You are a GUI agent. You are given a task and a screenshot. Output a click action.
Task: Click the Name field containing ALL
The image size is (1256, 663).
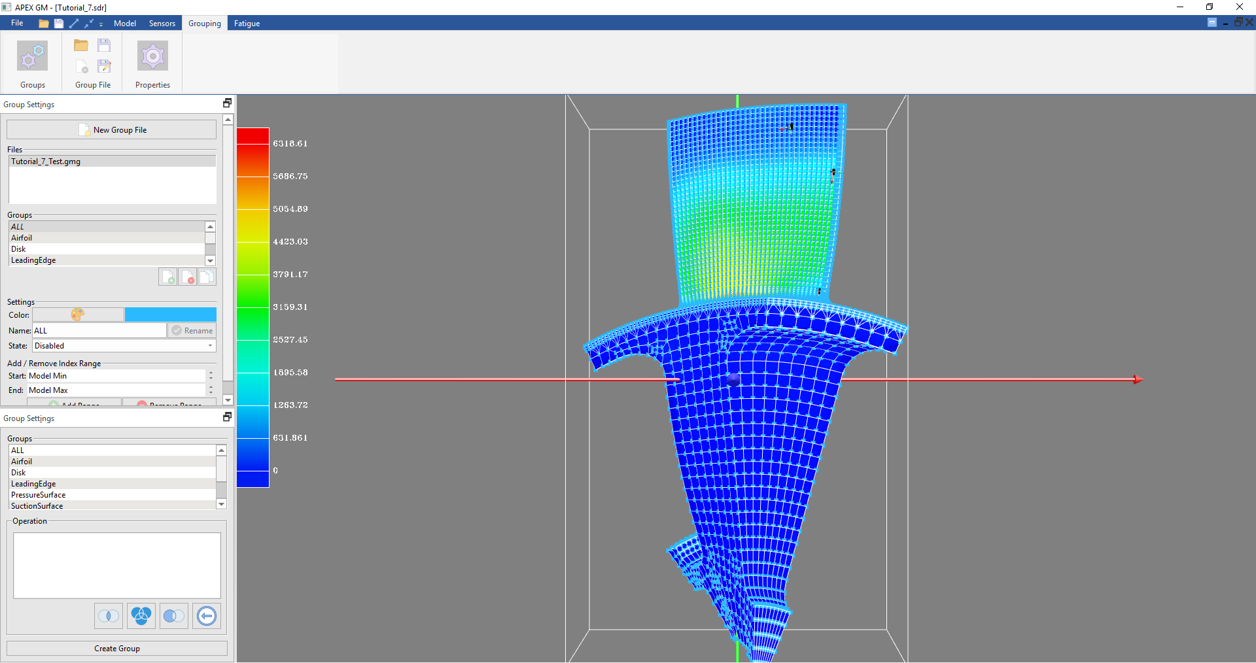(99, 331)
